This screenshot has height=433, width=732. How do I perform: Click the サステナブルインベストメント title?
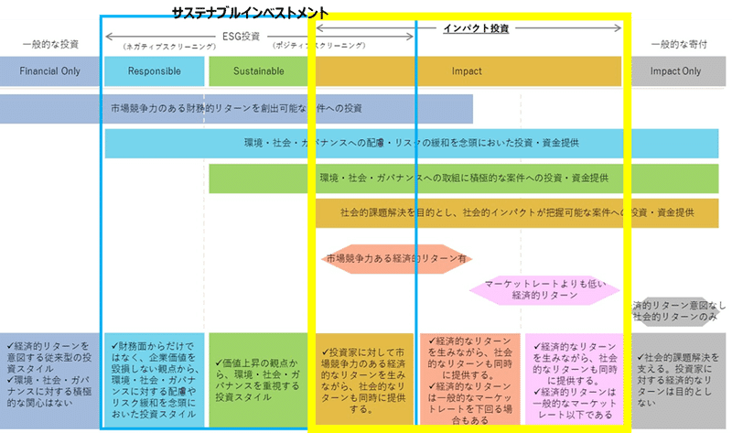[x=250, y=13]
